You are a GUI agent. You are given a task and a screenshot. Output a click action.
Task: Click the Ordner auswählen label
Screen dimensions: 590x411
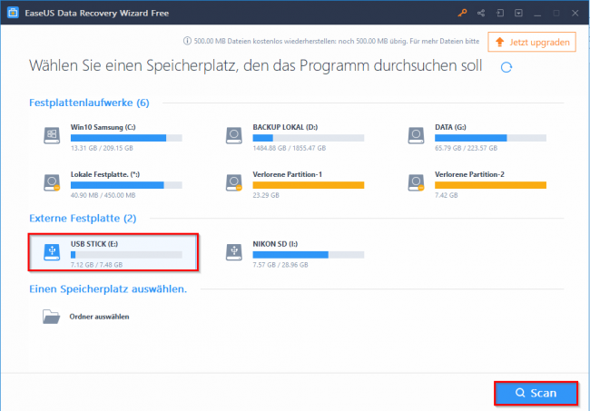click(99, 317)
